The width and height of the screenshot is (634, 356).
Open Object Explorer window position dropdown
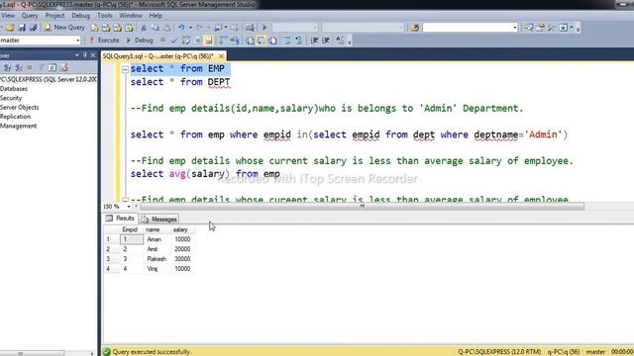(77, 55)
